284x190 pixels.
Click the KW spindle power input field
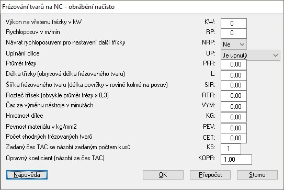coord(234,24)
